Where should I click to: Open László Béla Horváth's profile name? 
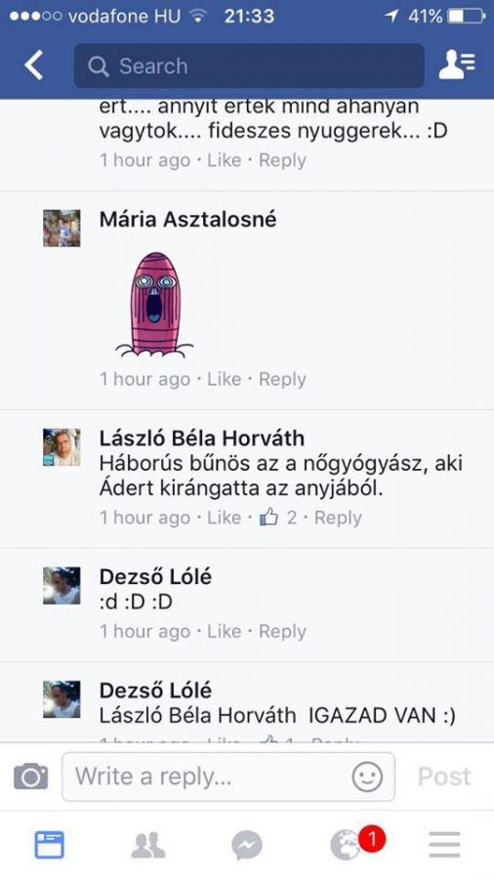pos(202,439)
